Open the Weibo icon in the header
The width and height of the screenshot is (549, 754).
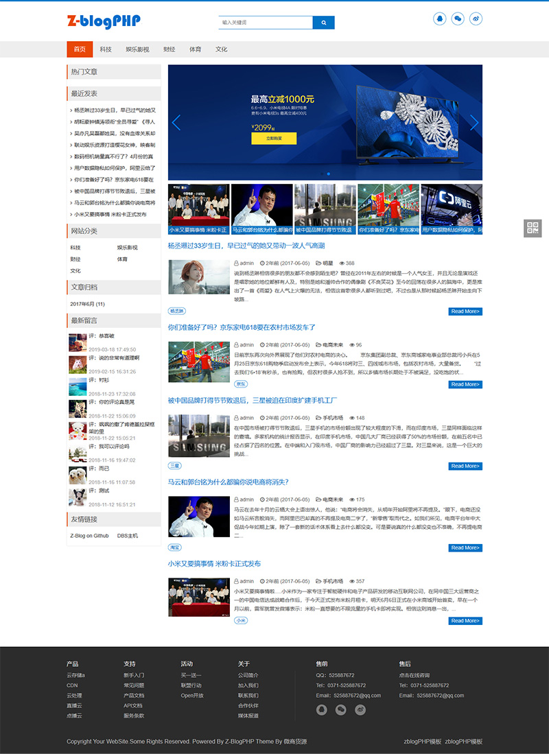476,19
